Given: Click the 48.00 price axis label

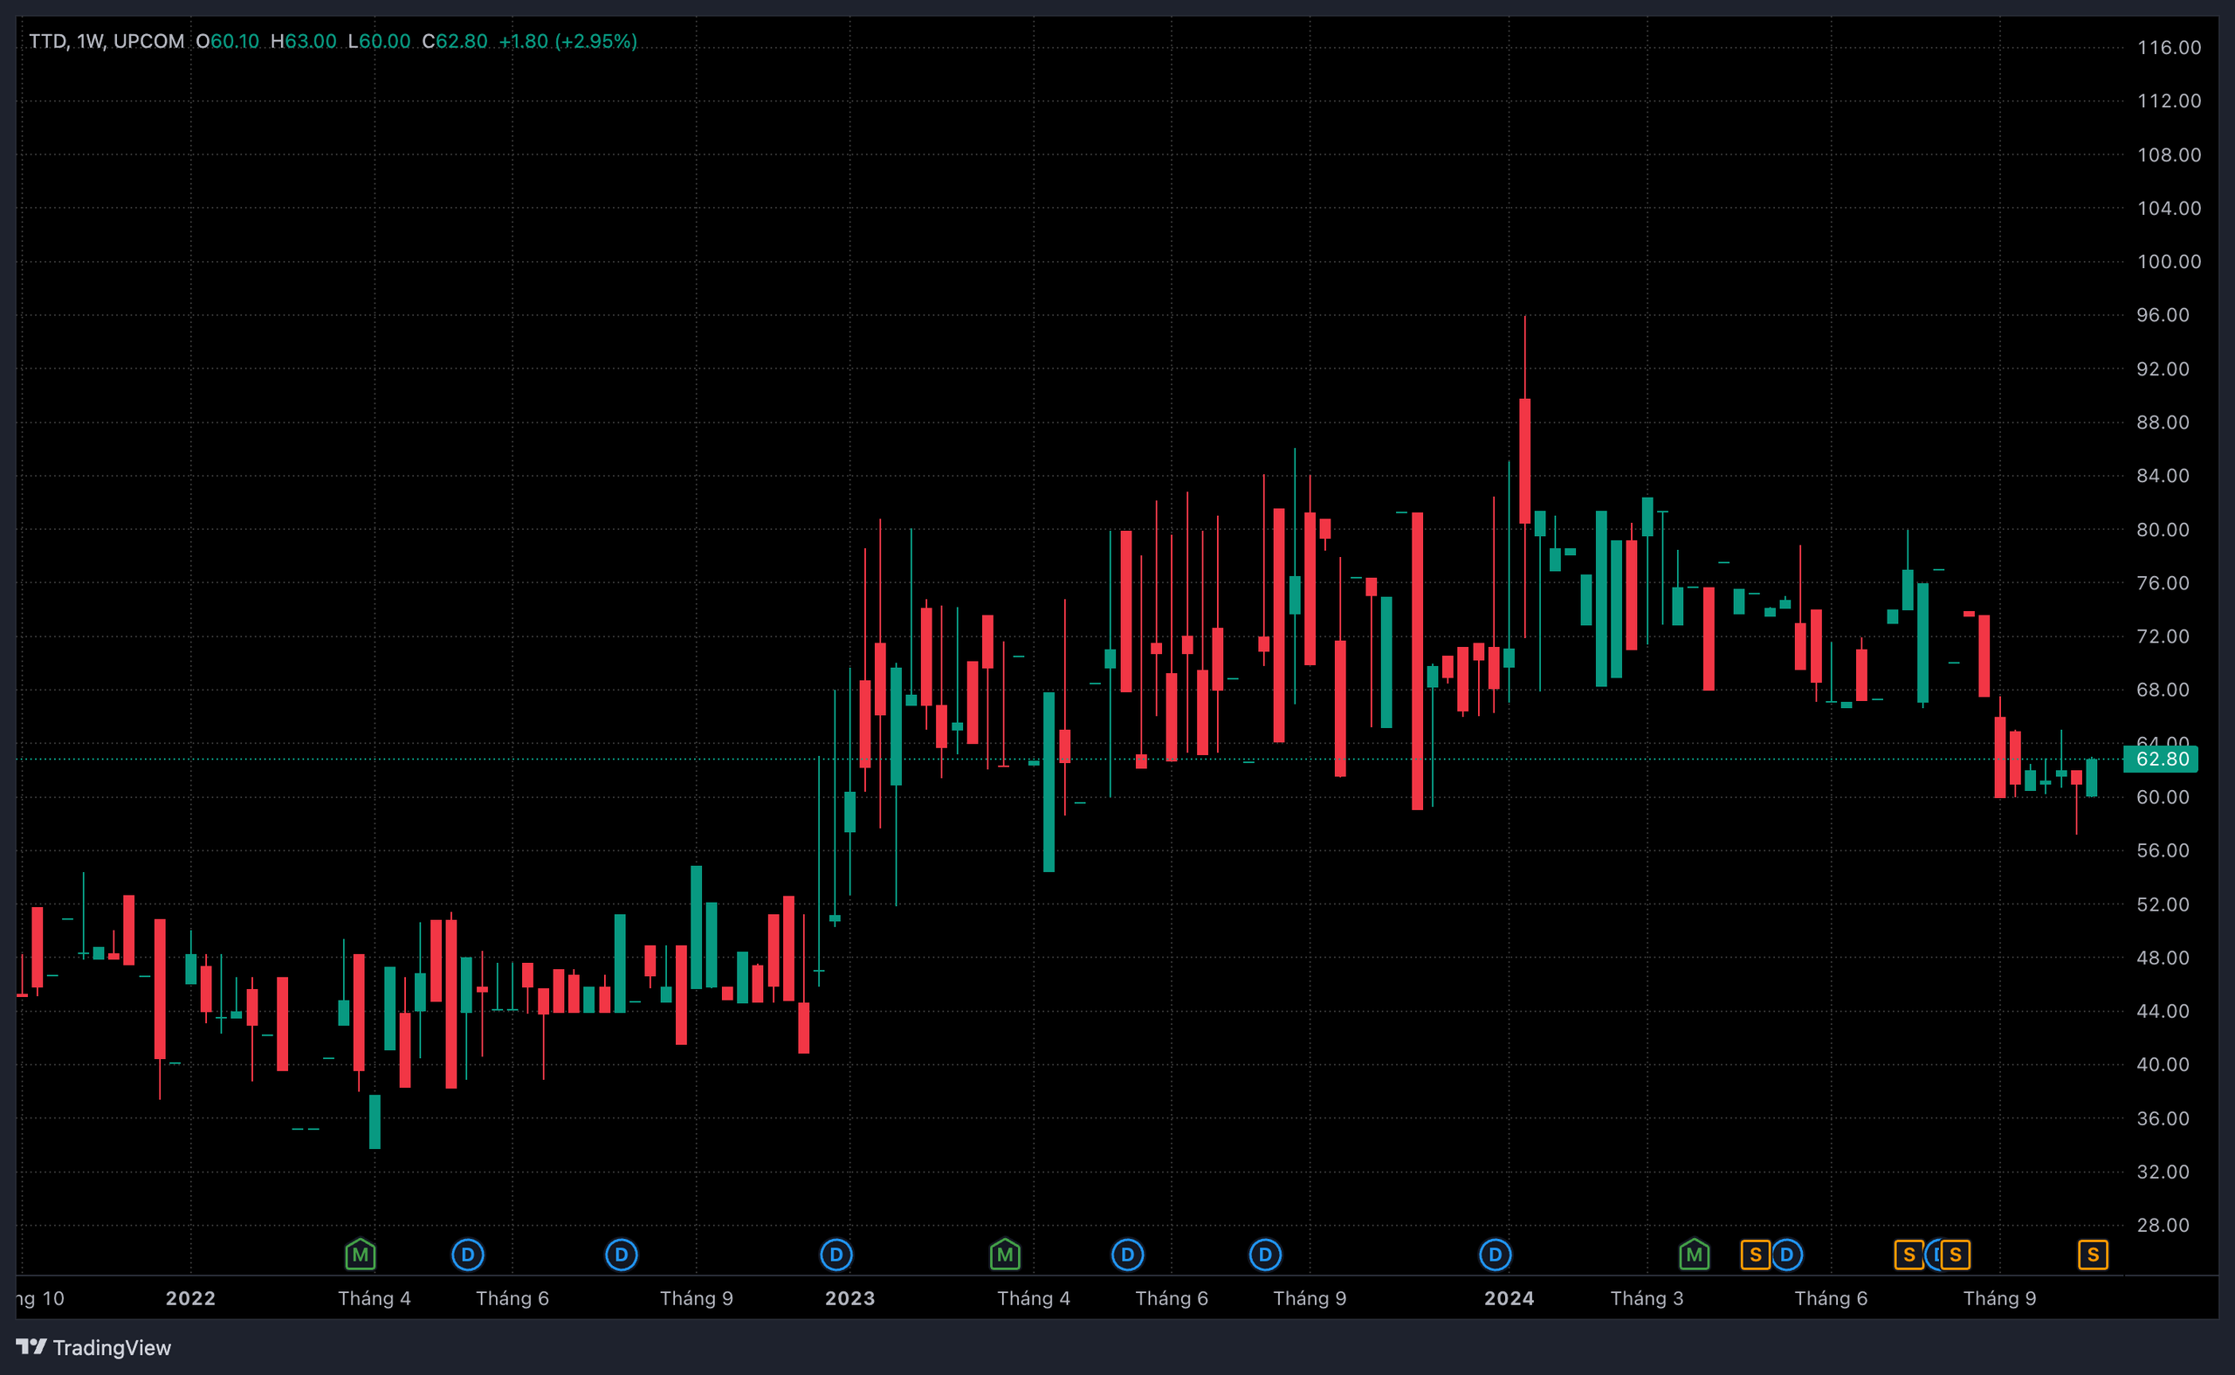Looking at the screenshot, I should (2163, 958).
